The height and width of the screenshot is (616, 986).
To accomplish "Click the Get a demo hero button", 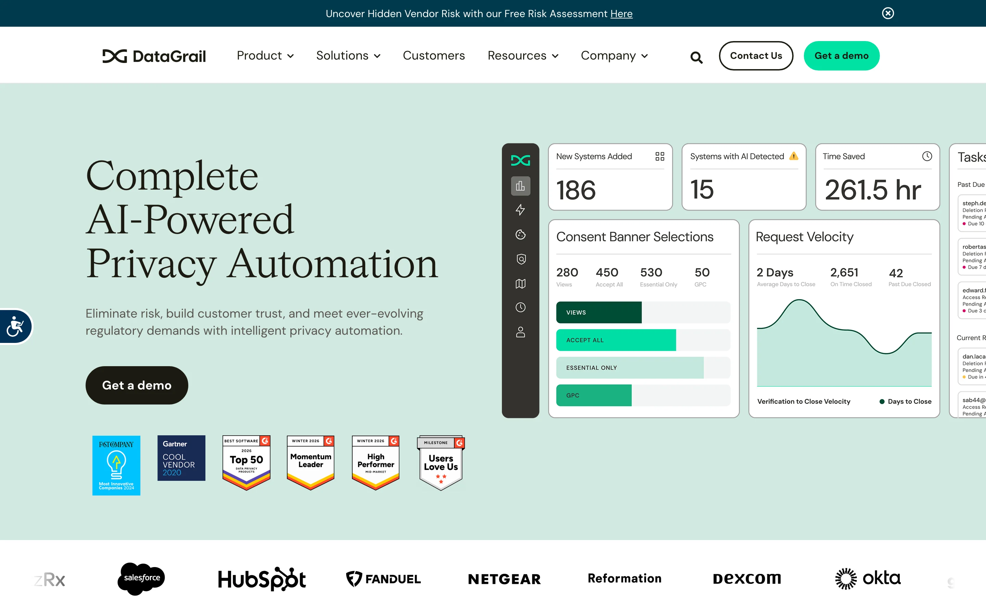I will (137, 385).
